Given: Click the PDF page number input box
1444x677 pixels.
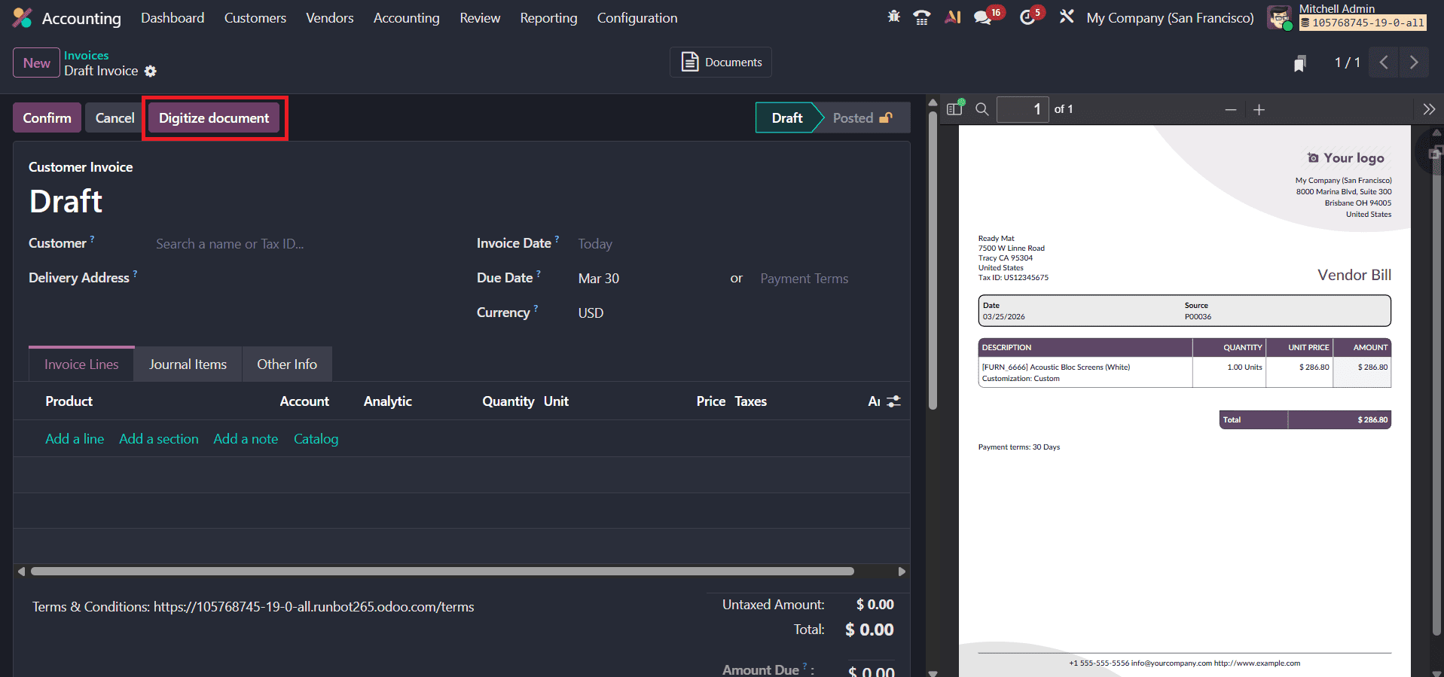Looking at the screenshot, I should (x=1023, y=109).
